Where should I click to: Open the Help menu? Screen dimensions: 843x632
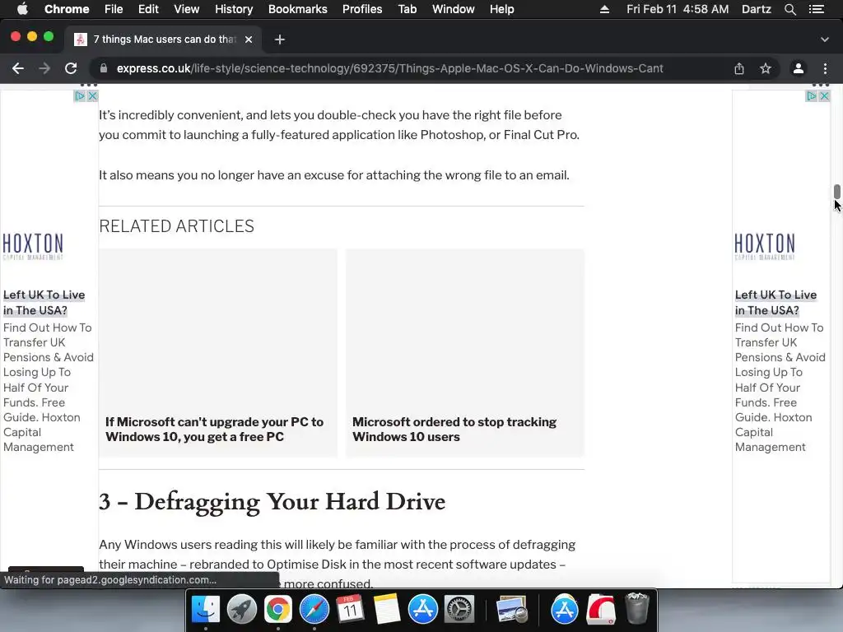coord(501,9)
